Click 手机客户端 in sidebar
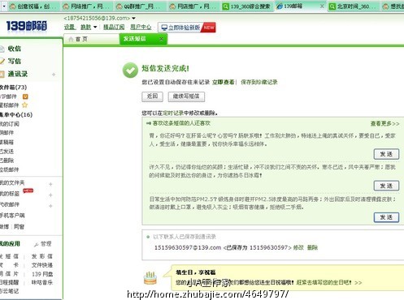Screen dimensions: 404x300 coord(12,216)
